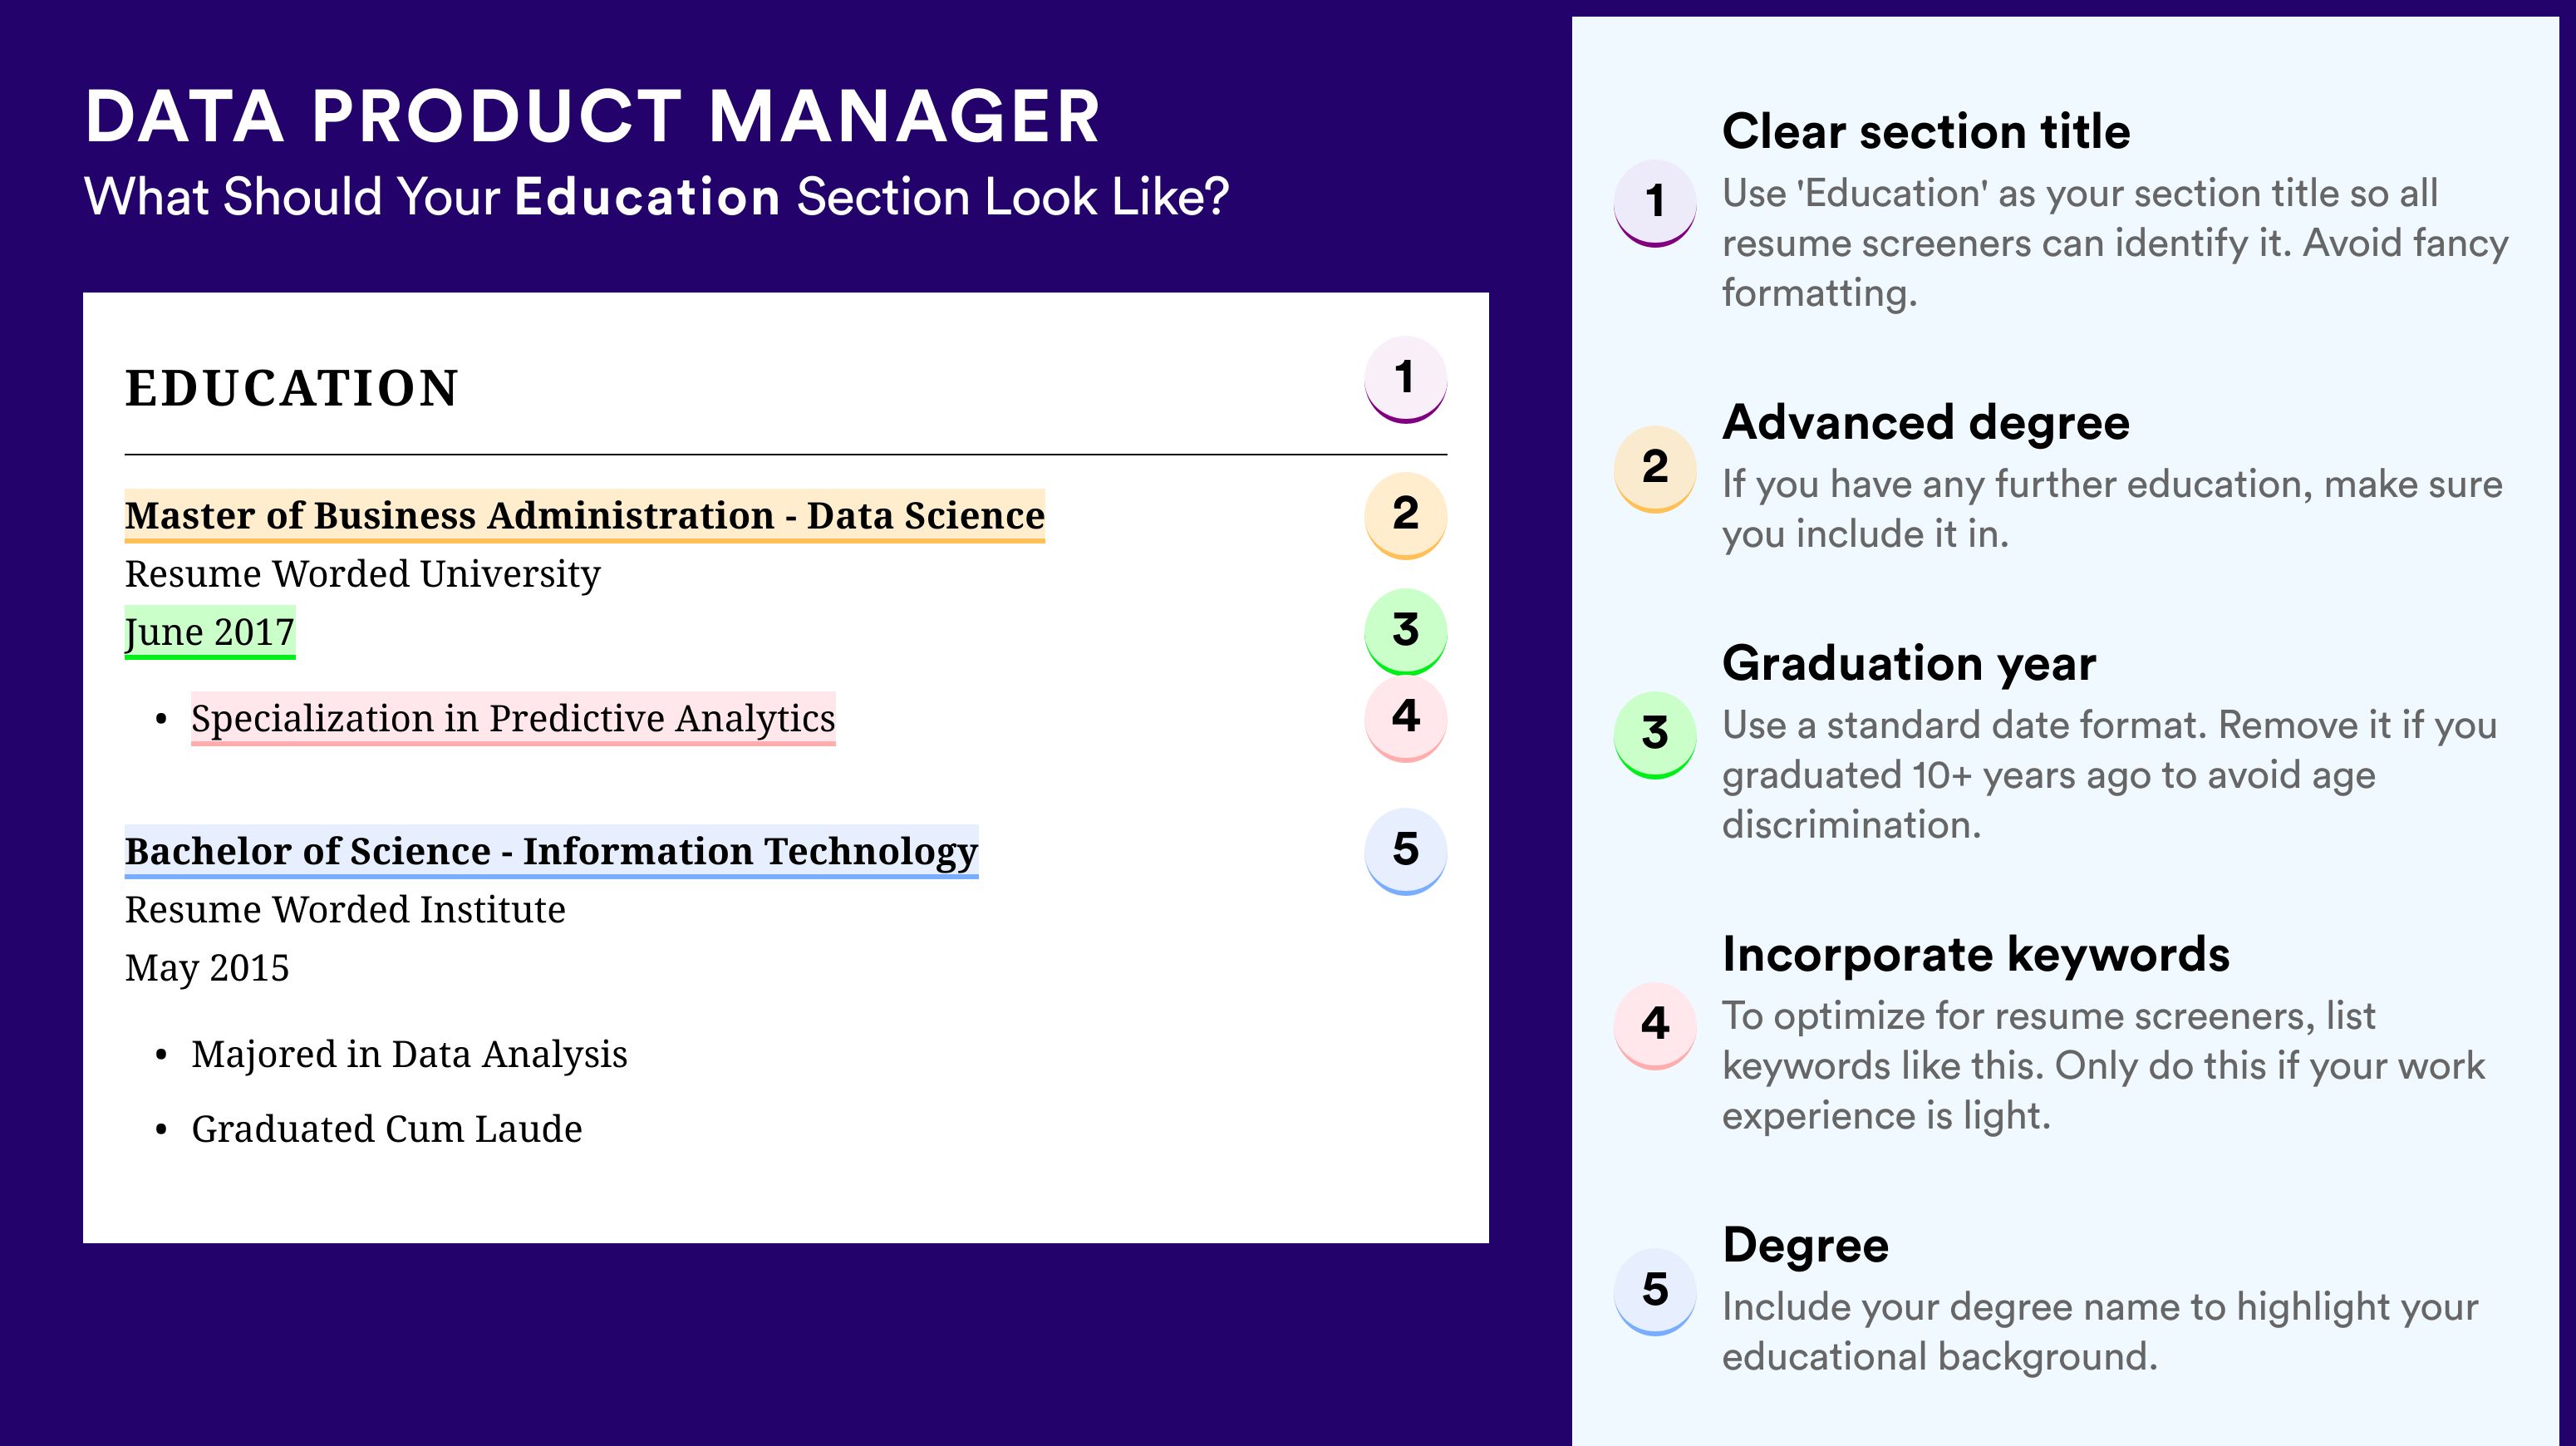This screenshot has height=1446, width=2576.
Task: Click the orange number 2 badge in resume
Action: click(x=1405, y=515)
